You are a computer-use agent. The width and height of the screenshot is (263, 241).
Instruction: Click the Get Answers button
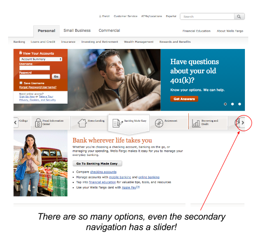pyautogui.click(x=184, y=99)
